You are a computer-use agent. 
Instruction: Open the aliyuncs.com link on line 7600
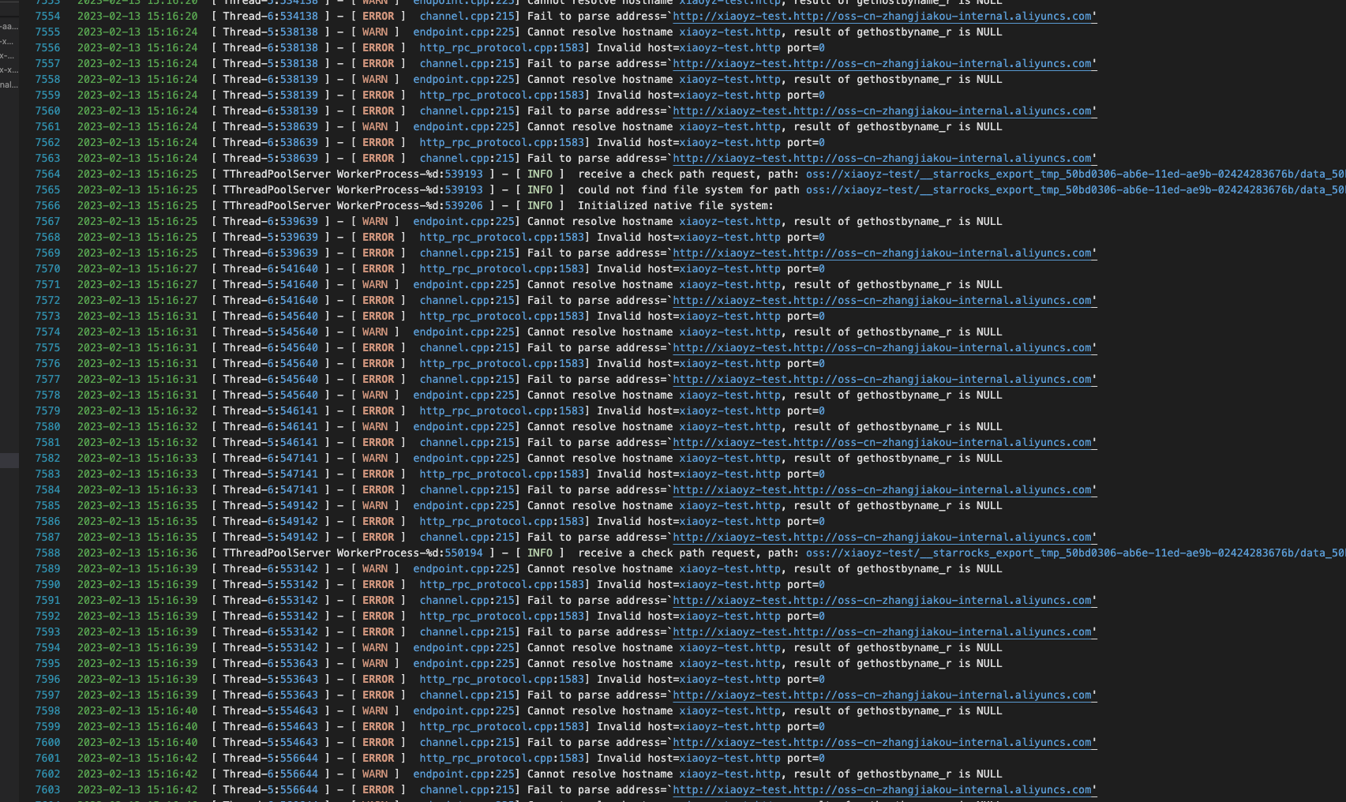[x=884, y=742]
